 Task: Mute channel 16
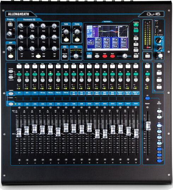click(136, 67)
